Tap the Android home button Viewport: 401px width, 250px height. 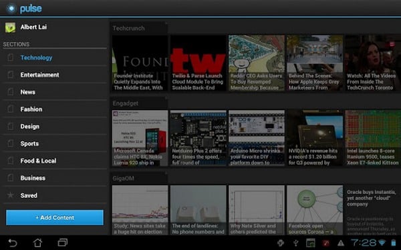[37, 243]
